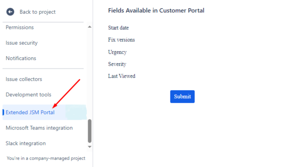Select Issue collectors in sidebar
This screenshot has height=167, width=295.
click(24, 79)
